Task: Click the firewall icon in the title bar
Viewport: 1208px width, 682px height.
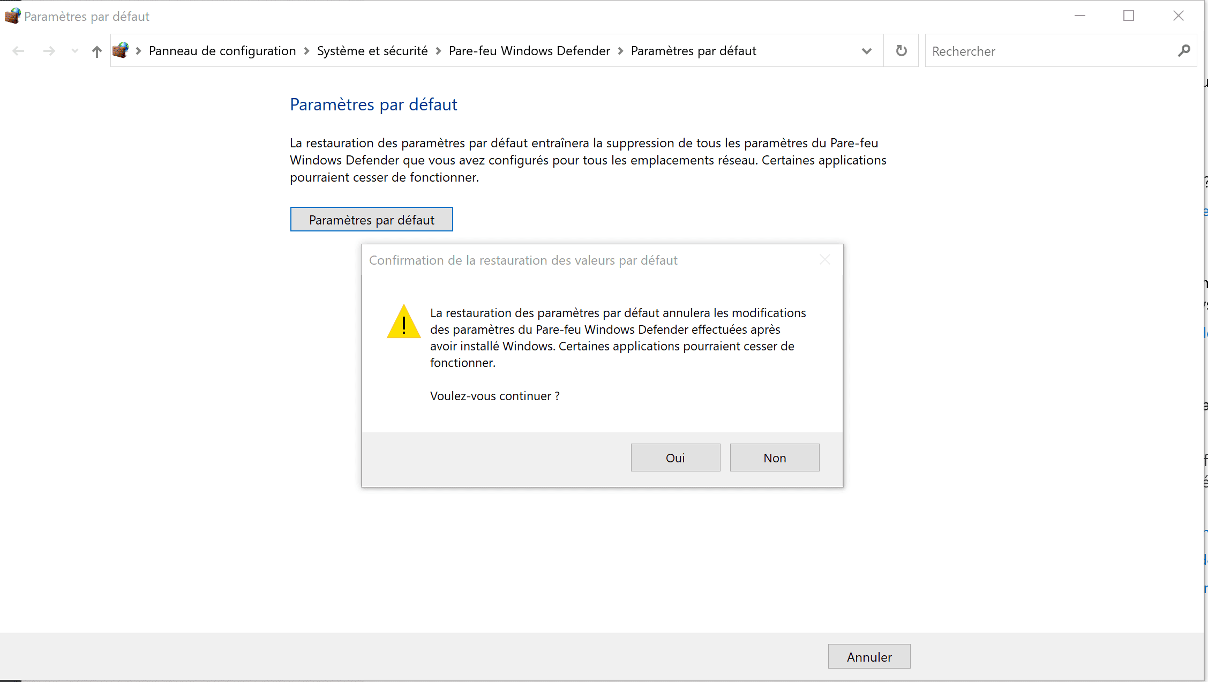Action: (12, 16)
